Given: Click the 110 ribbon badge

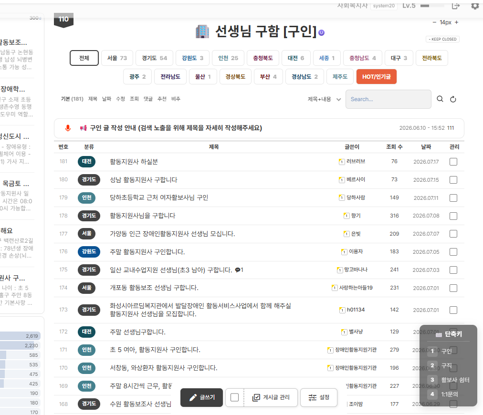Looking at the screenshot, I should click(x=63, y=20).
